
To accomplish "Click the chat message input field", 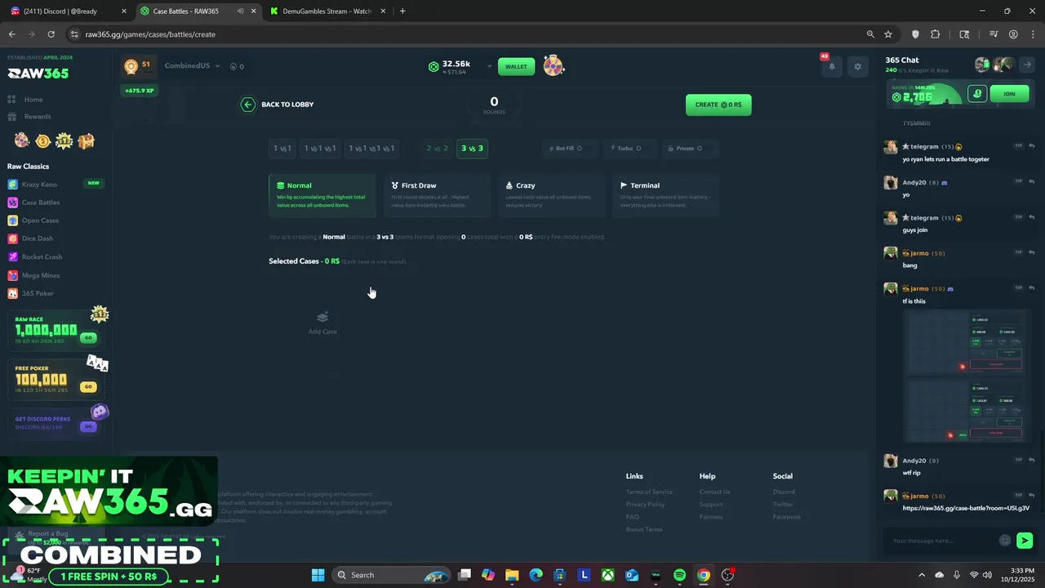I will tap(943, 541).
